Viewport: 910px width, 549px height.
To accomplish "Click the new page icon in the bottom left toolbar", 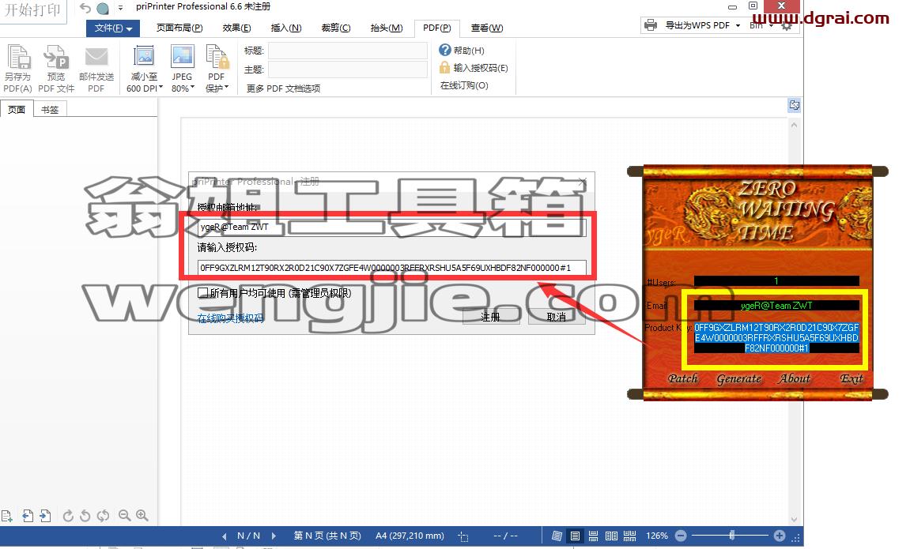I will (x=7, y=515).
